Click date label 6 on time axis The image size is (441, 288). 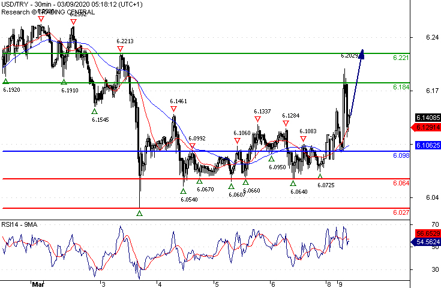click(273, 284)
